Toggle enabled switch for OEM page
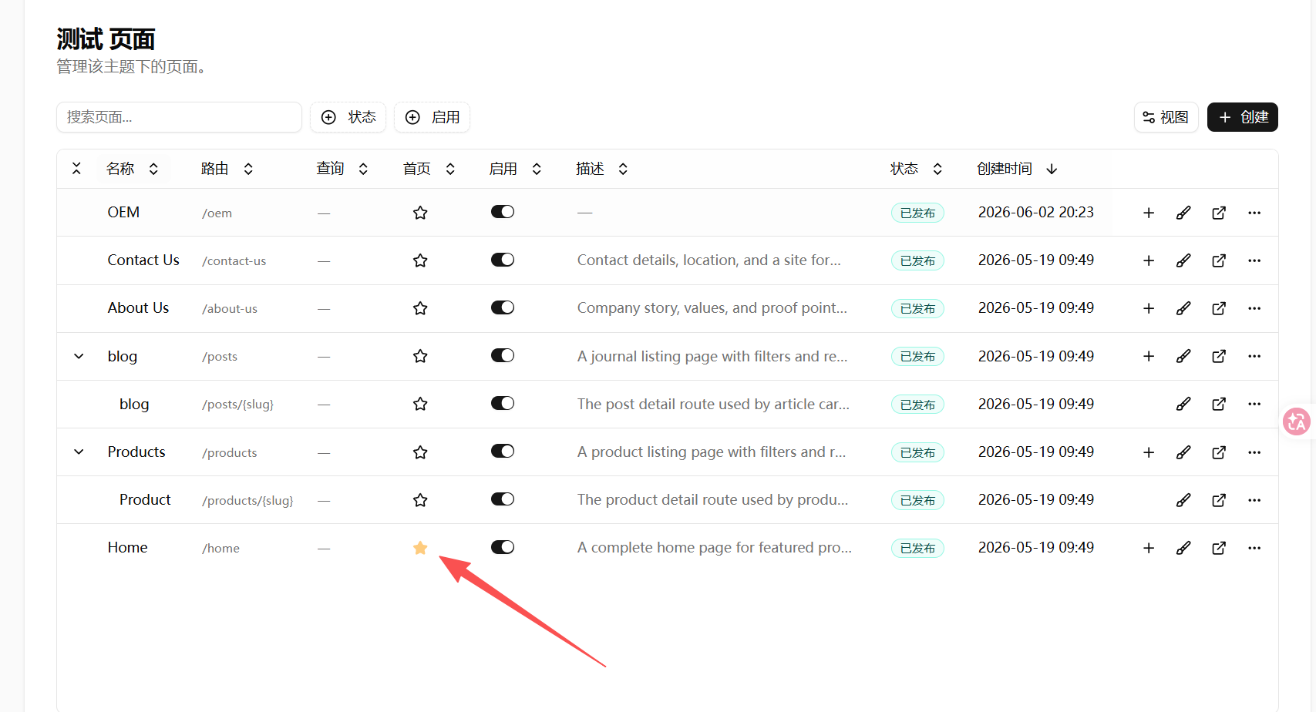The image size is (1316, 712). coord(503,212)
